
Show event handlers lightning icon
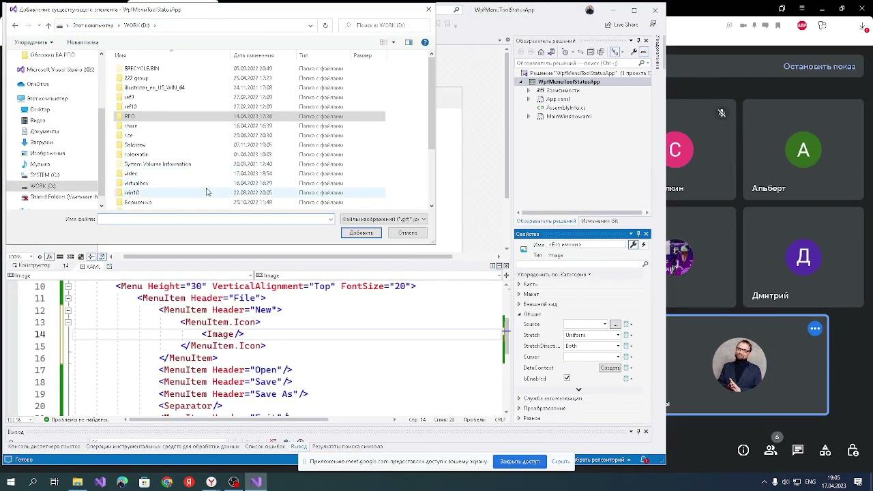coord(644,245)
